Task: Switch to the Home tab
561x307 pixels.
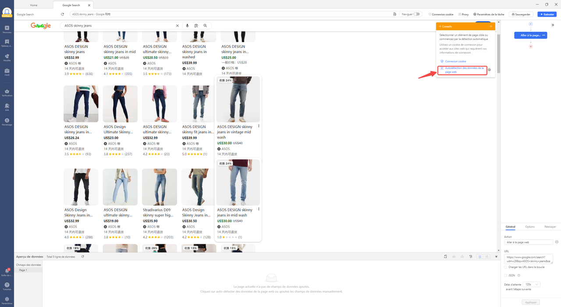Action: (34, 5)
